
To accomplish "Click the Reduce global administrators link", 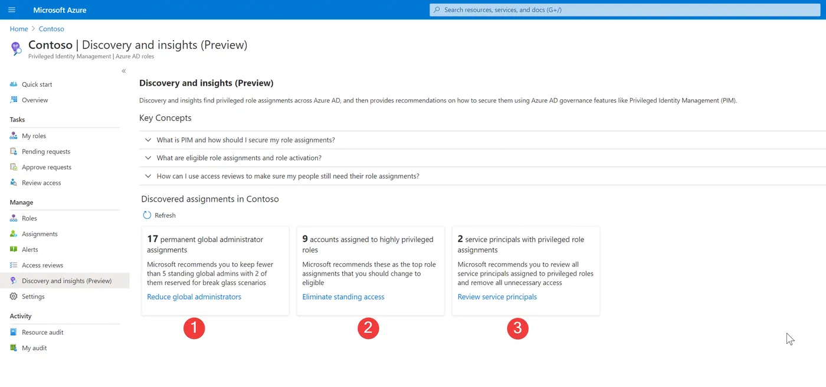I will [x=194, y=297].
